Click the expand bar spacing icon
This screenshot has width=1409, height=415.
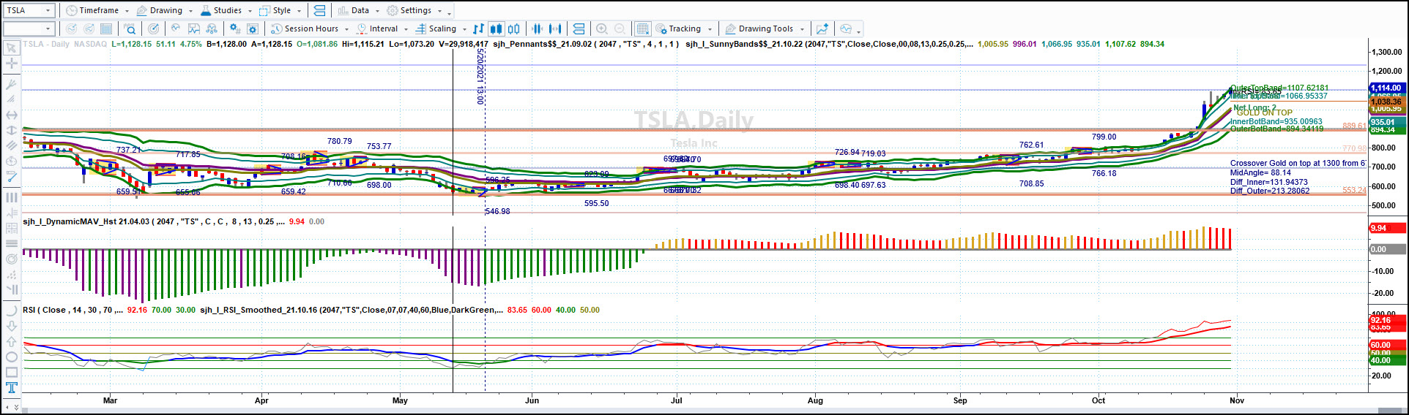[x=555, y=28]
